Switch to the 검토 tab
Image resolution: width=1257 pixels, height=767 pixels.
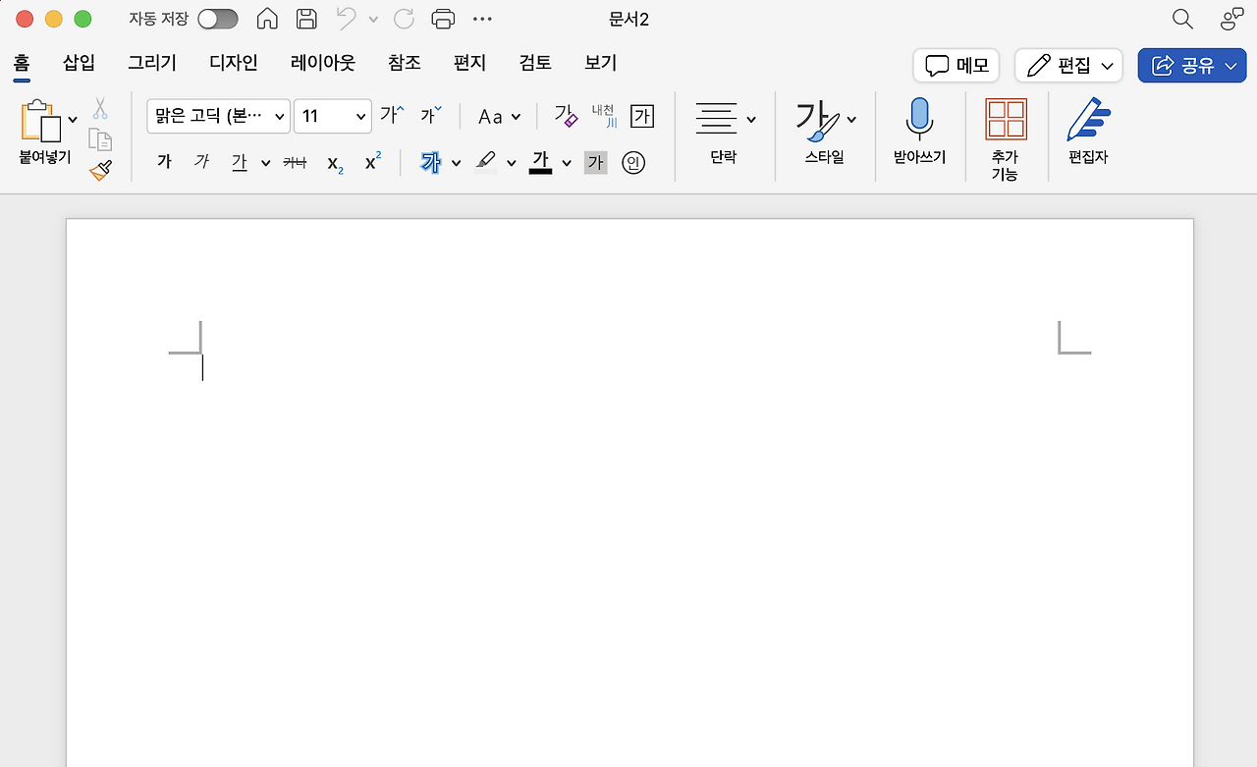coord(535,63)
